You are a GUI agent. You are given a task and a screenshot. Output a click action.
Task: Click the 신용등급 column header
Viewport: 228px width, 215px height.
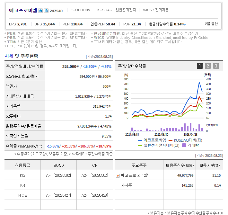click(x=22, y=166)
